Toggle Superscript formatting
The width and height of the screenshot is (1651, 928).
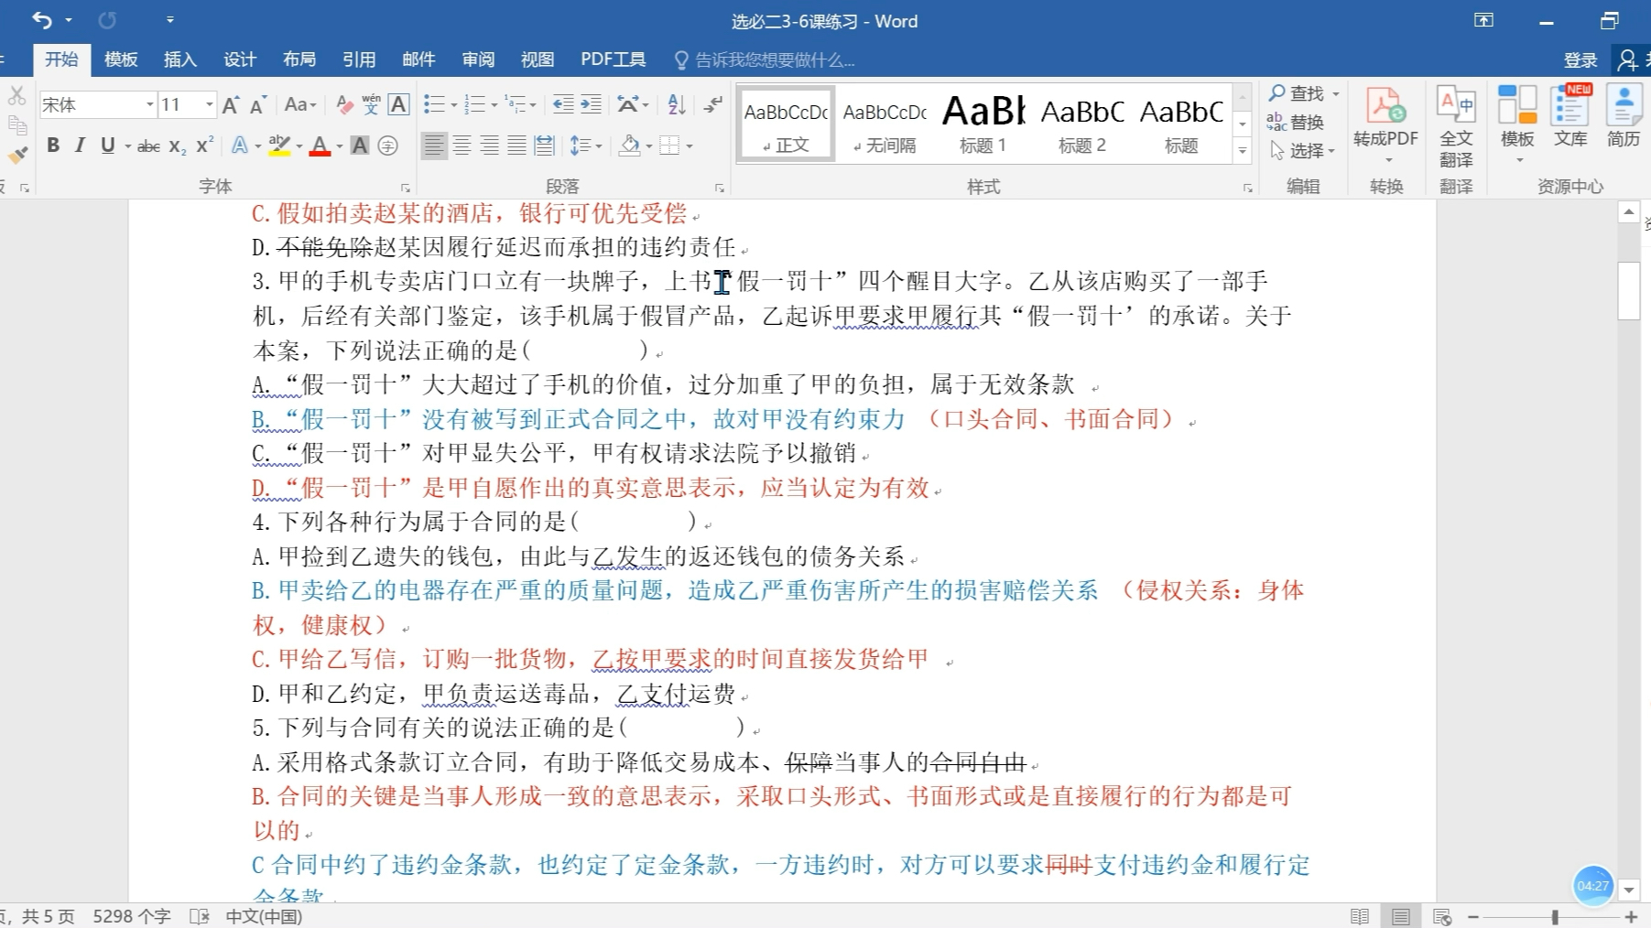(x=204, y=146)
